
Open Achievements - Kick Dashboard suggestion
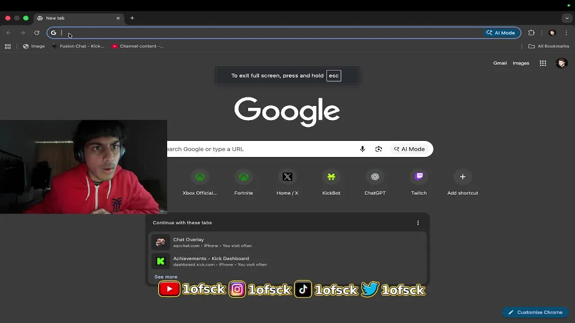(287, 261)
